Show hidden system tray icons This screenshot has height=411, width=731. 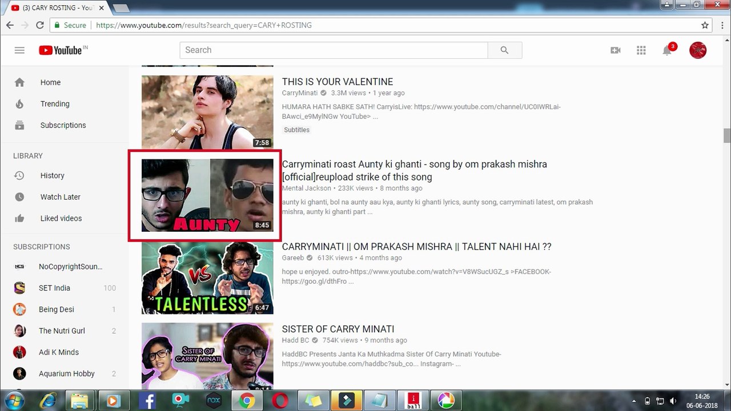[x=634, y=401]
